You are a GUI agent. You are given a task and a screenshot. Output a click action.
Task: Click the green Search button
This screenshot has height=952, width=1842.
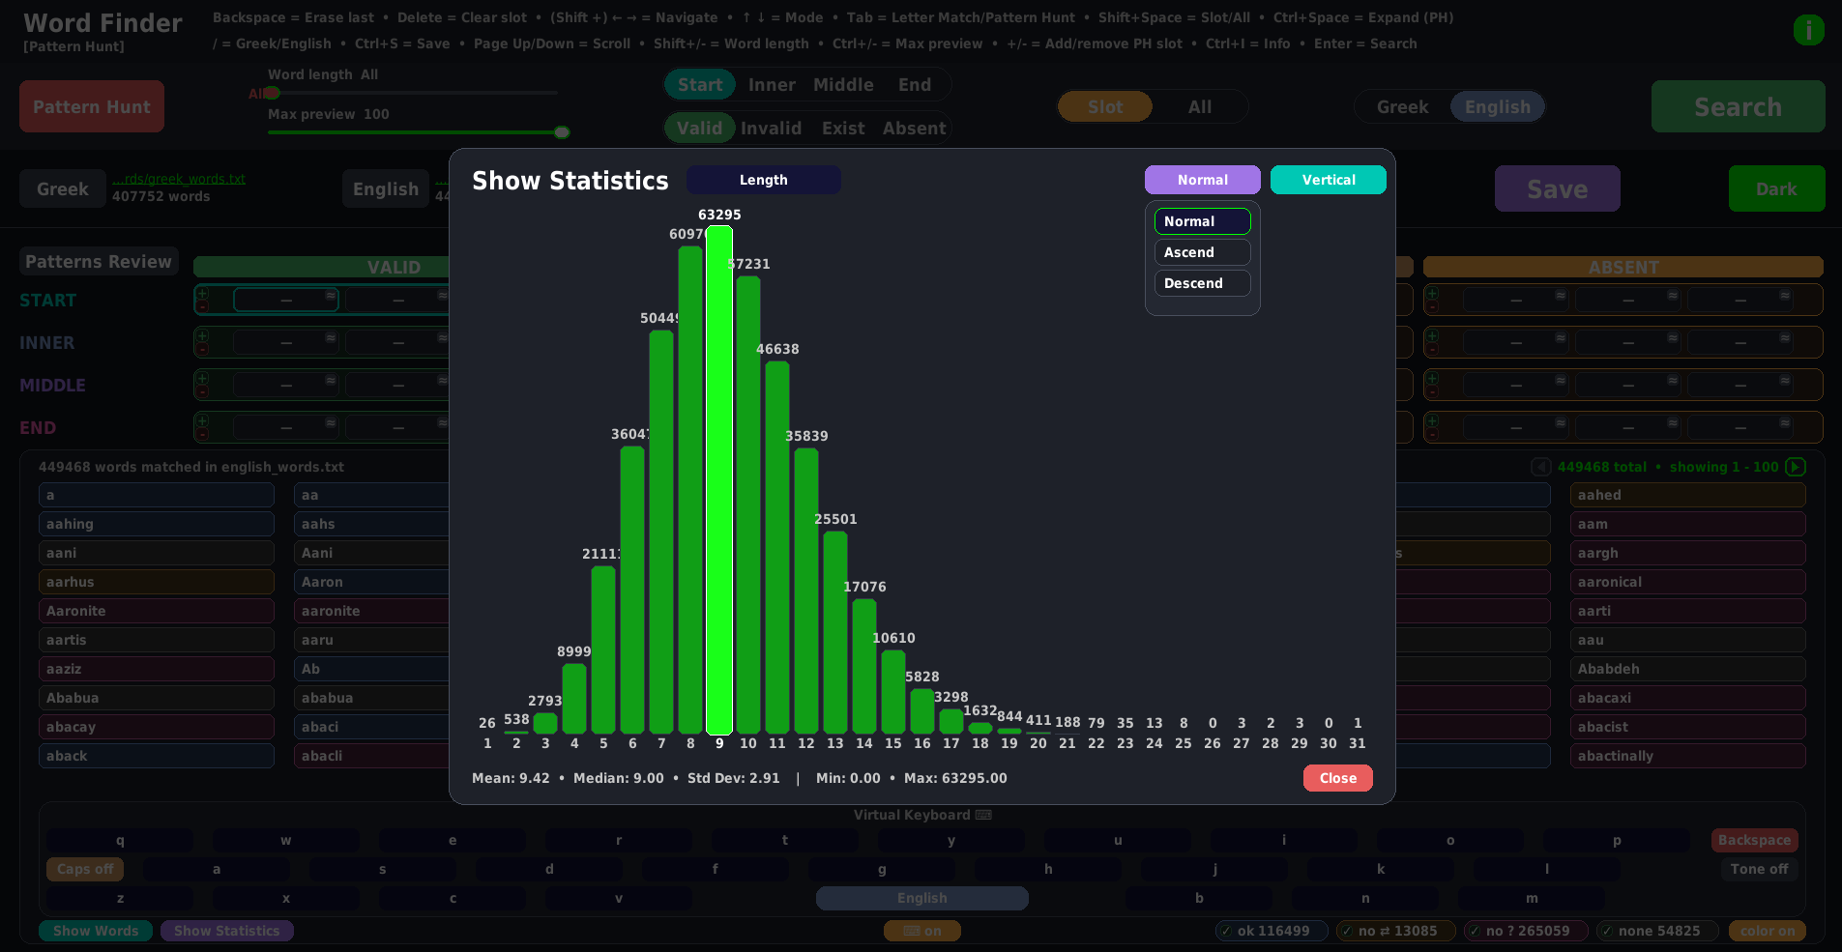[1738, 106]
